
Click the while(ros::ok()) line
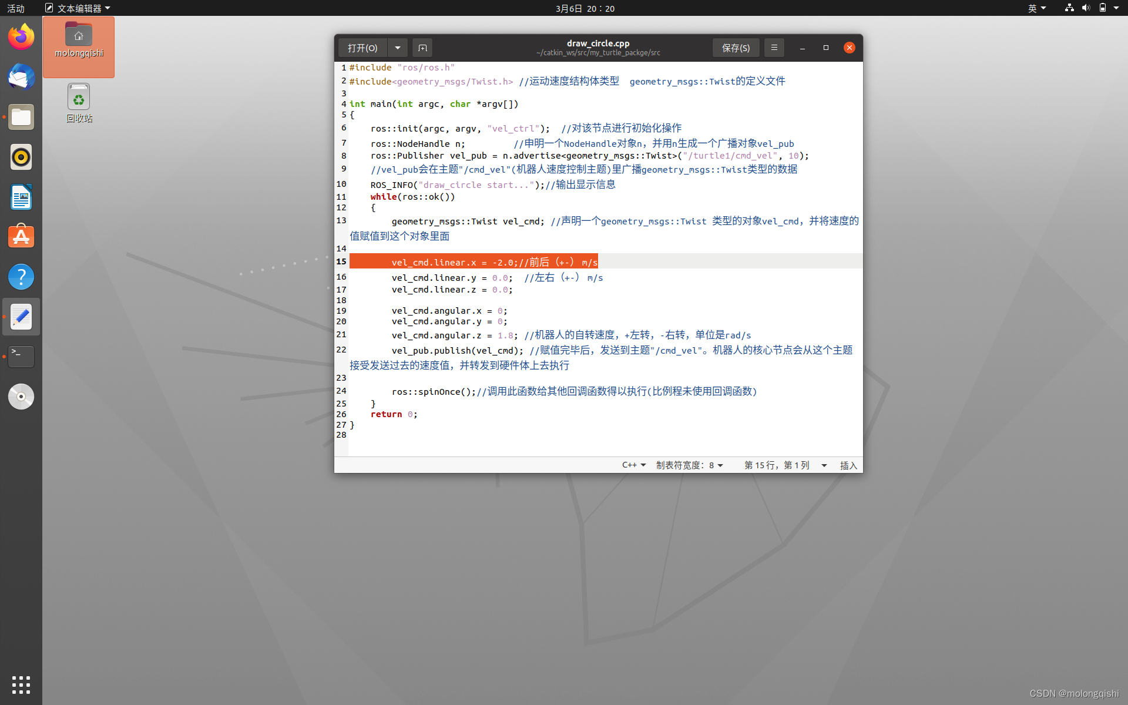point(412,197)
